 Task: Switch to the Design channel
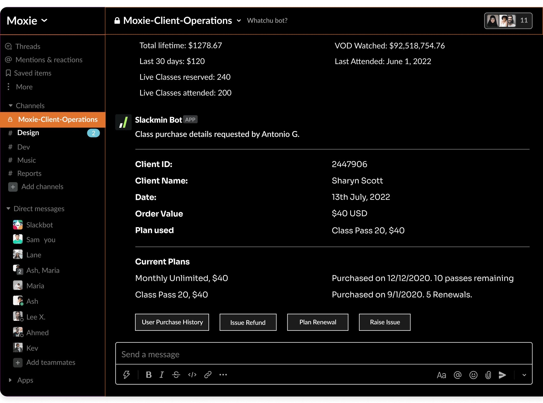[x=28, y=133]
